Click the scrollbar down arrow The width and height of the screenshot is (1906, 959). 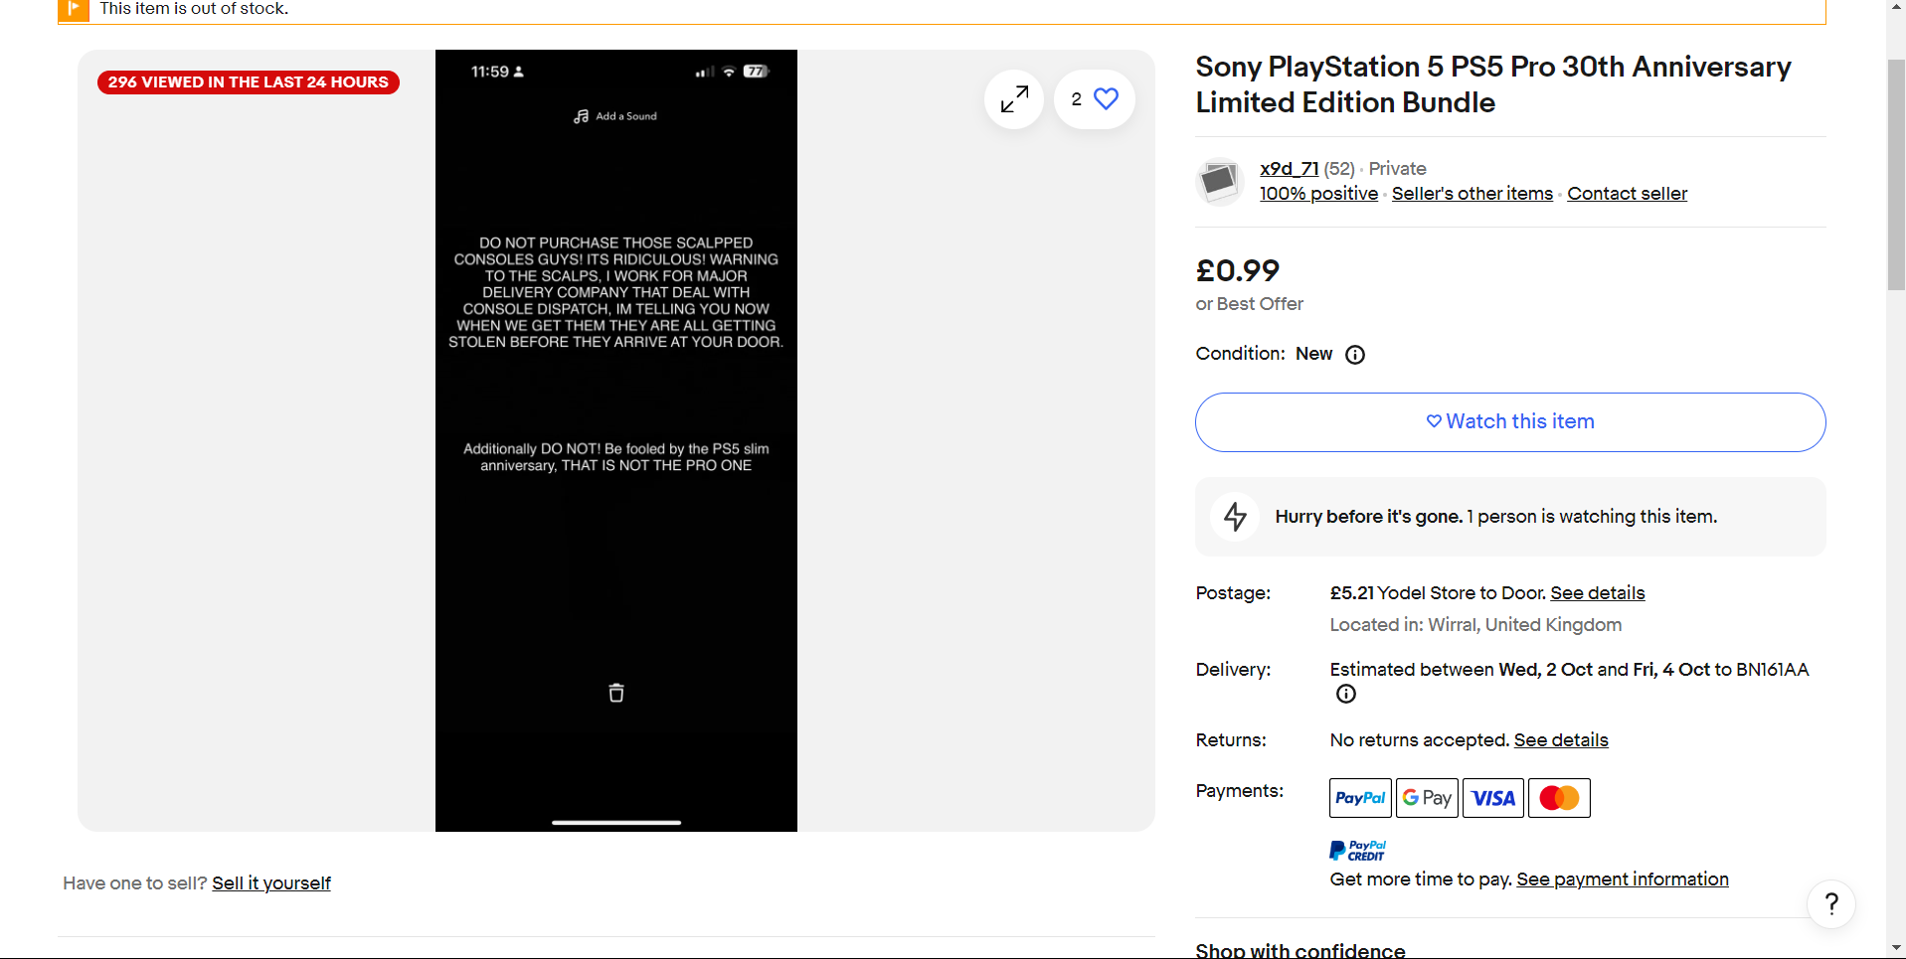coord(1896,948)
